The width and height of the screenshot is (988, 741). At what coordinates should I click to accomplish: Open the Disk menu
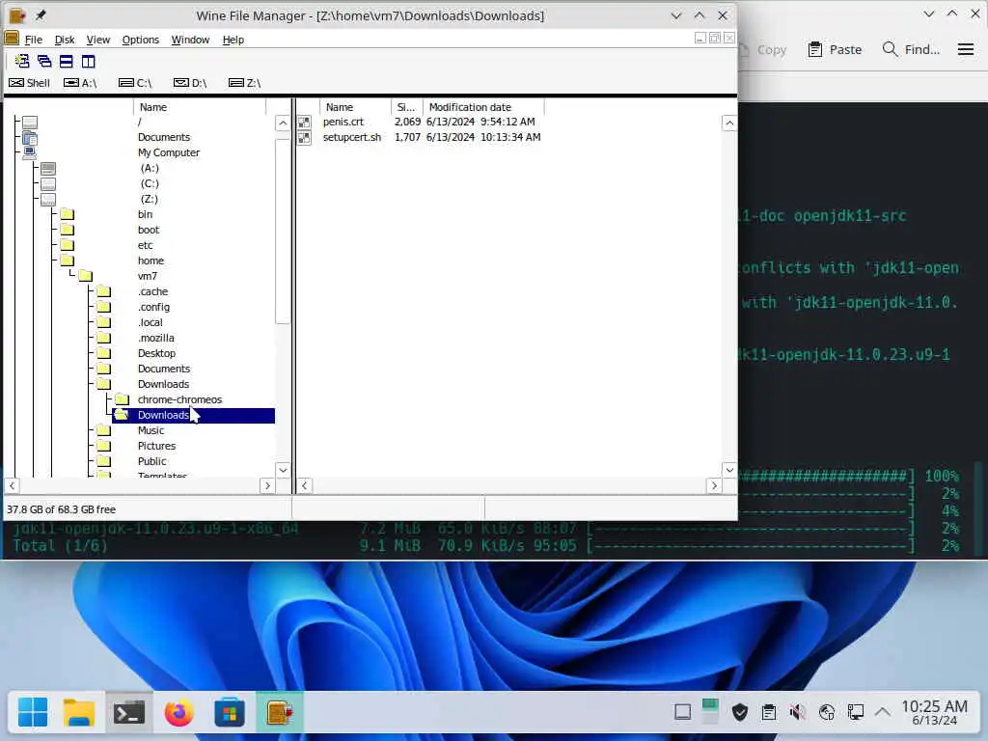(65, 40)
